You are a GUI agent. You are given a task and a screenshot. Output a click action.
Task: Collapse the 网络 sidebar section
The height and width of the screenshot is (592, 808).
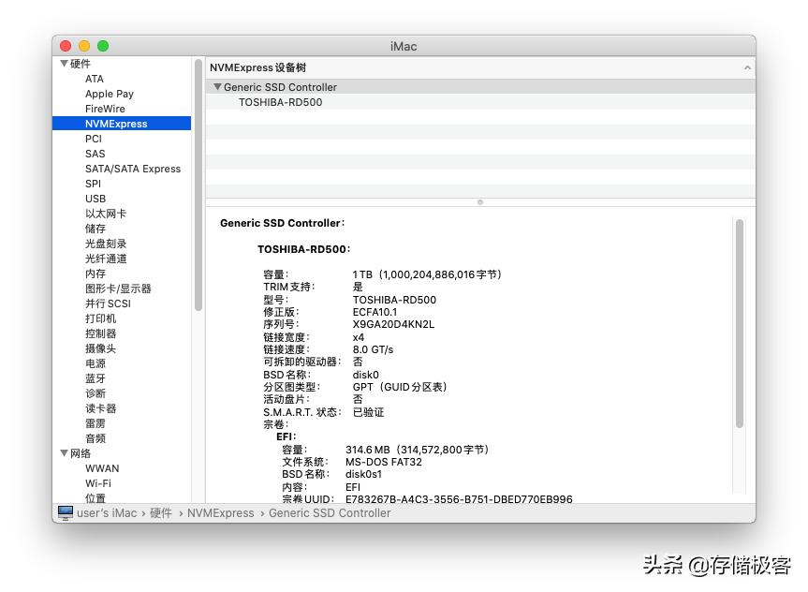tap(64, 453)
